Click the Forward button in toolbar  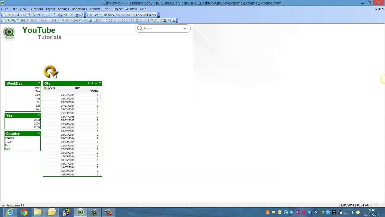click(123, 15)
